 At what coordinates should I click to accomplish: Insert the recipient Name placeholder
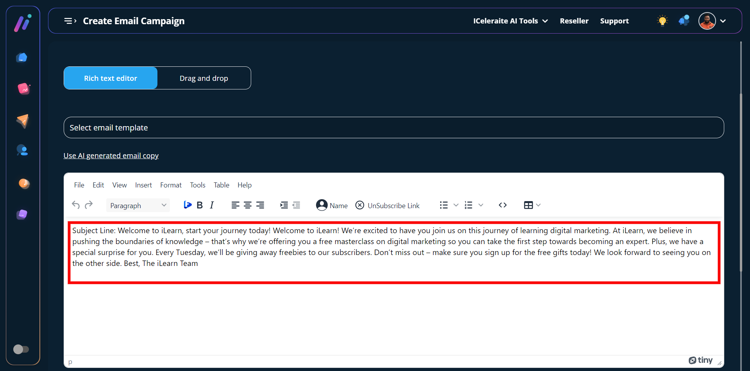[x=332, y=205]
